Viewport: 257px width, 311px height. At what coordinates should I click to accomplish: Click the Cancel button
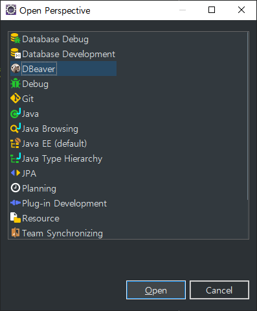[x=219, y=290]
